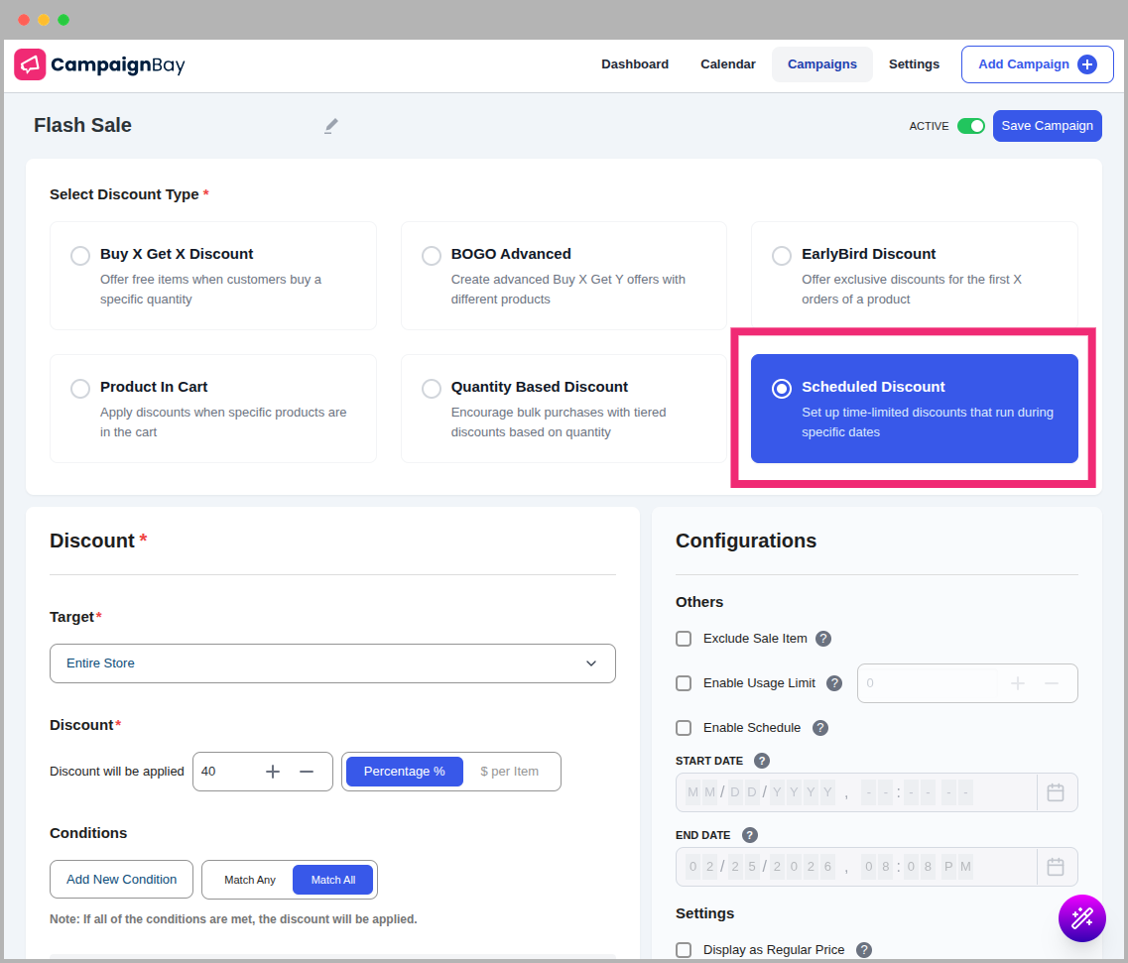Open the Dashboard menu item
The width and height of the screenshot is (1128, 963).
pyautogui.click(x=635, y=64)
